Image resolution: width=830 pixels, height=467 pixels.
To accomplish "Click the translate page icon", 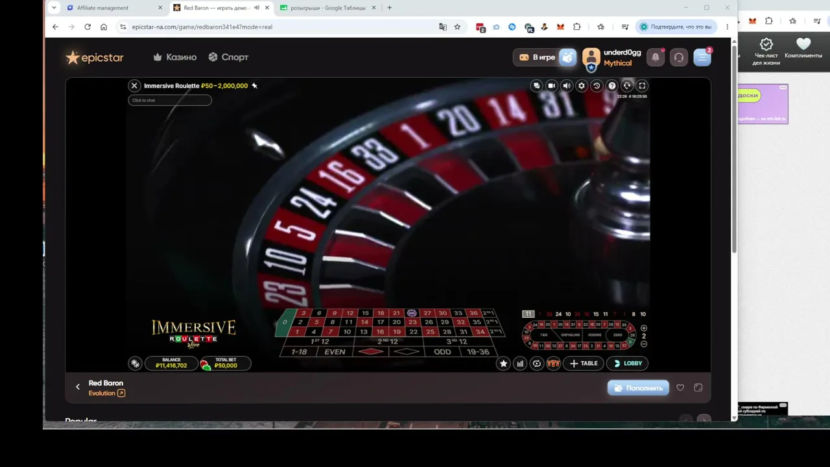I will click(x=443, y=27).
